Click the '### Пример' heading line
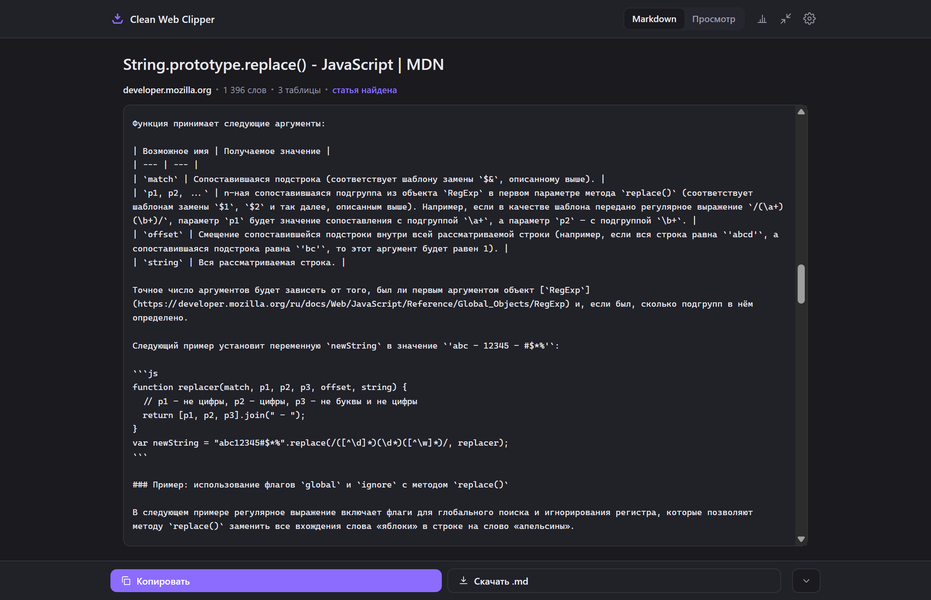Viewport: 931px width, 600px height. [x=320, y=485]
